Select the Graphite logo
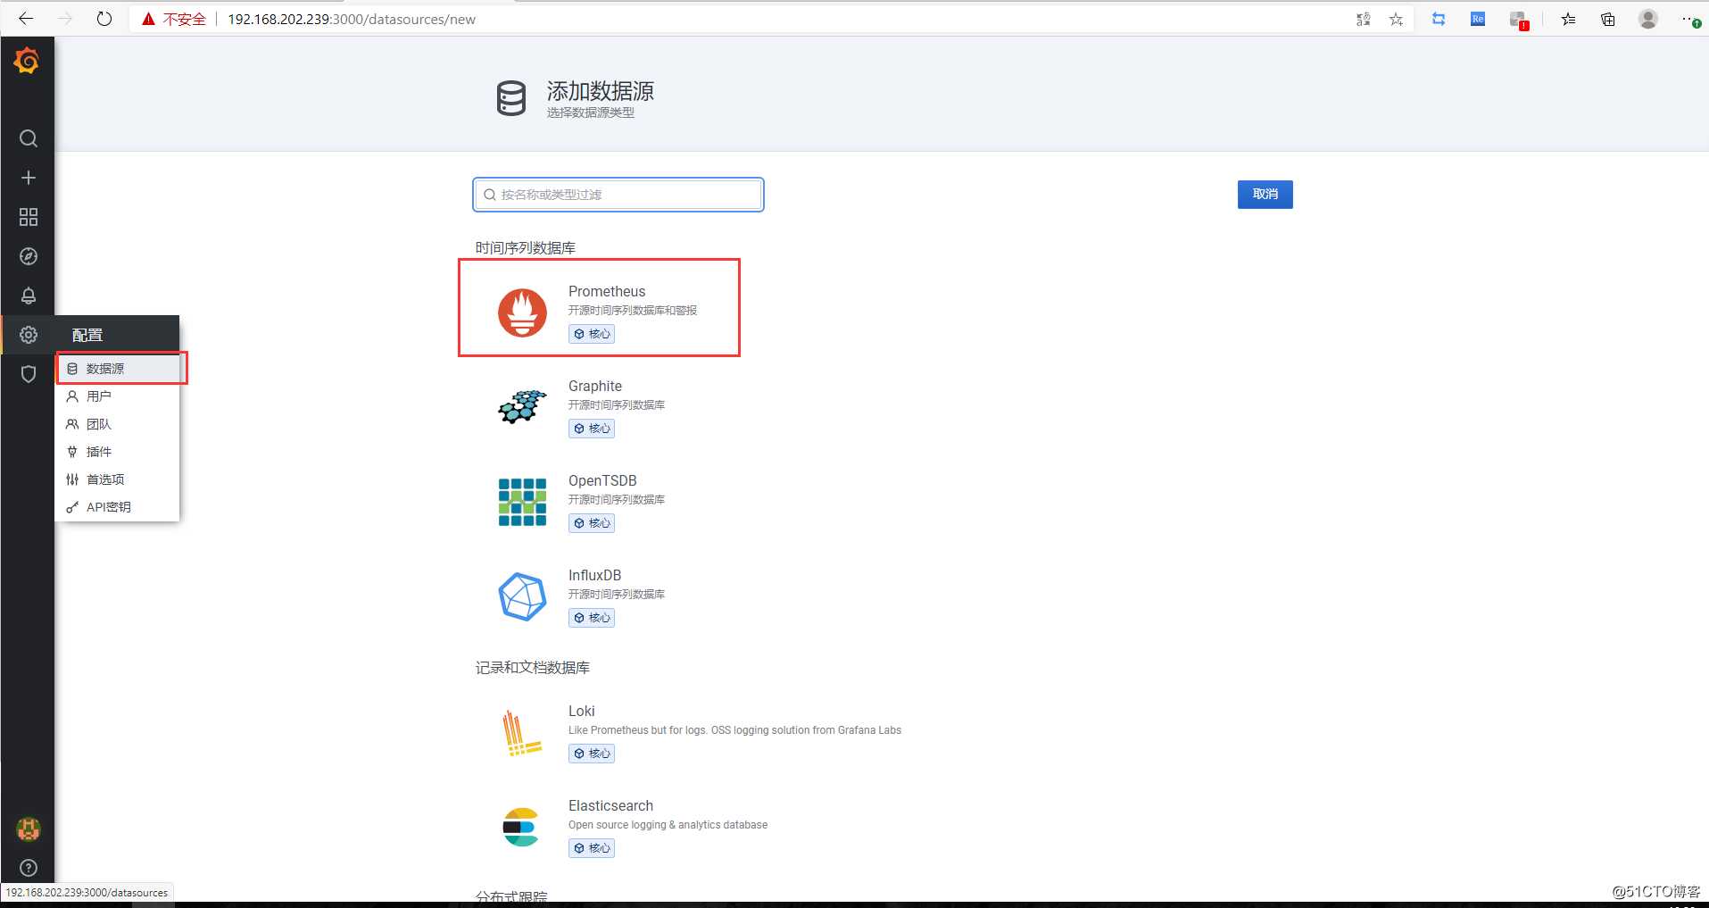Image resolution: width=1709 pixels, height=908 pixels. click(522, 407)
